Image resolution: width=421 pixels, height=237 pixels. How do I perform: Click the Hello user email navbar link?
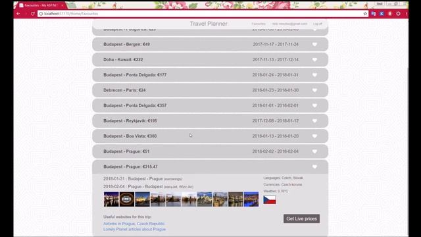289,24
